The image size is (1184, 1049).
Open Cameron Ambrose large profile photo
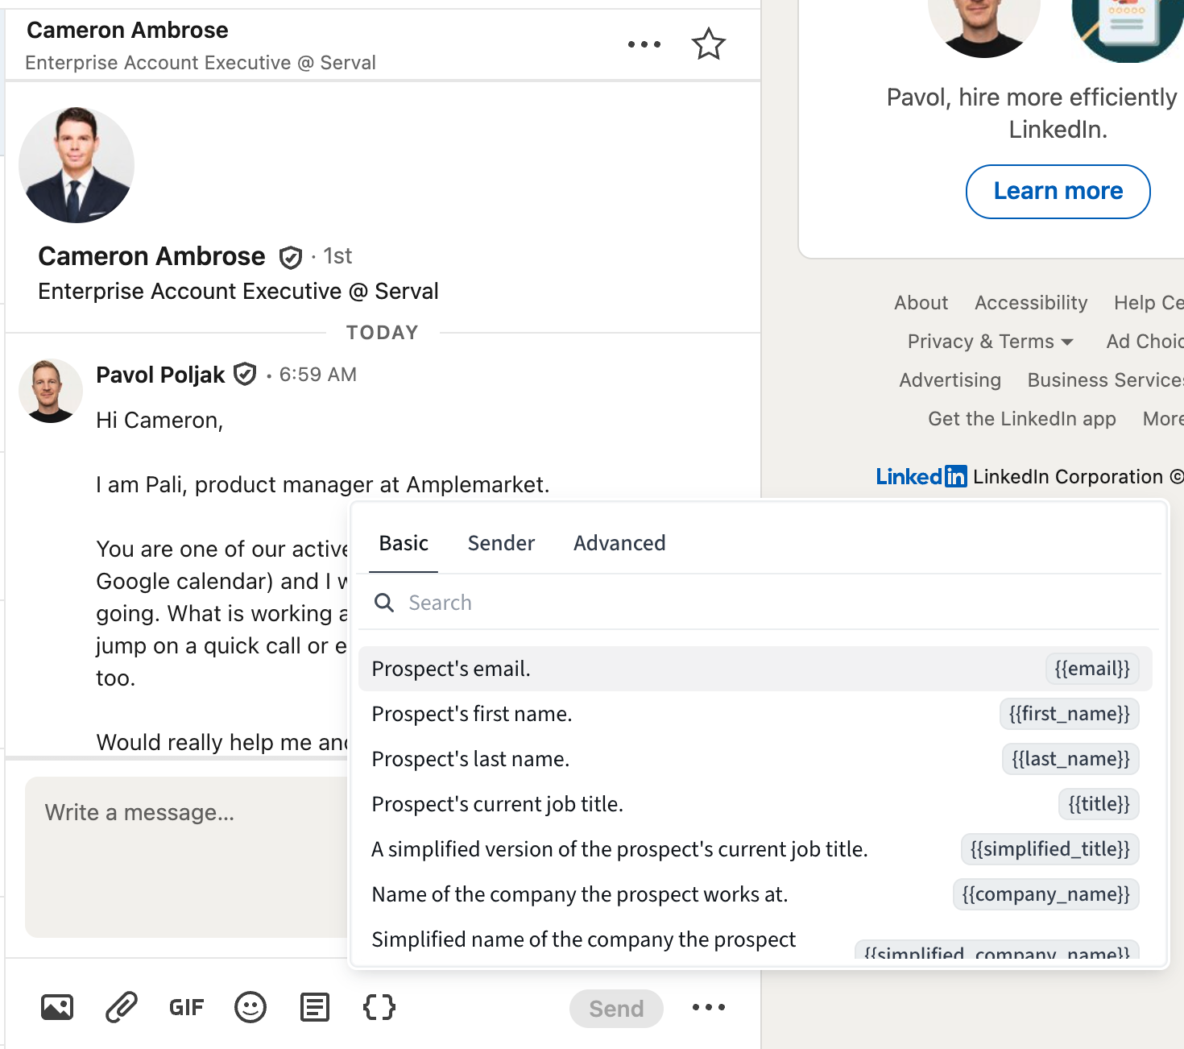click(77, 165)
